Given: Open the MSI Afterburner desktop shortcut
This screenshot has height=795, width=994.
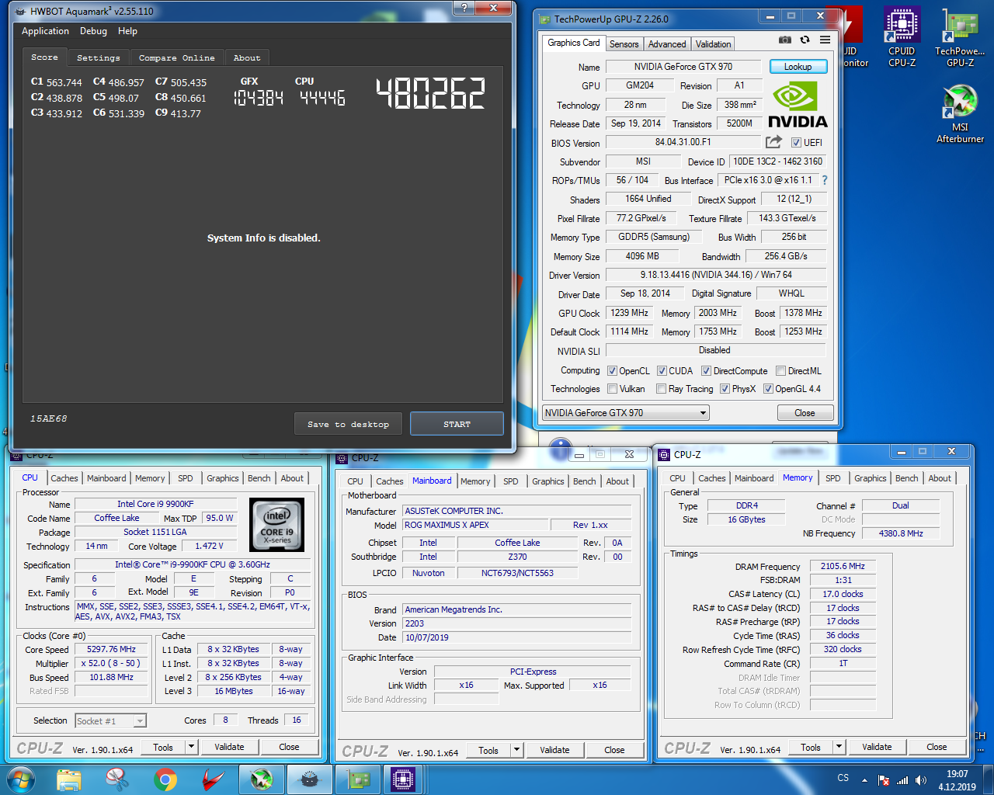Looking at the screenshot, I should [x=960, y=115].
